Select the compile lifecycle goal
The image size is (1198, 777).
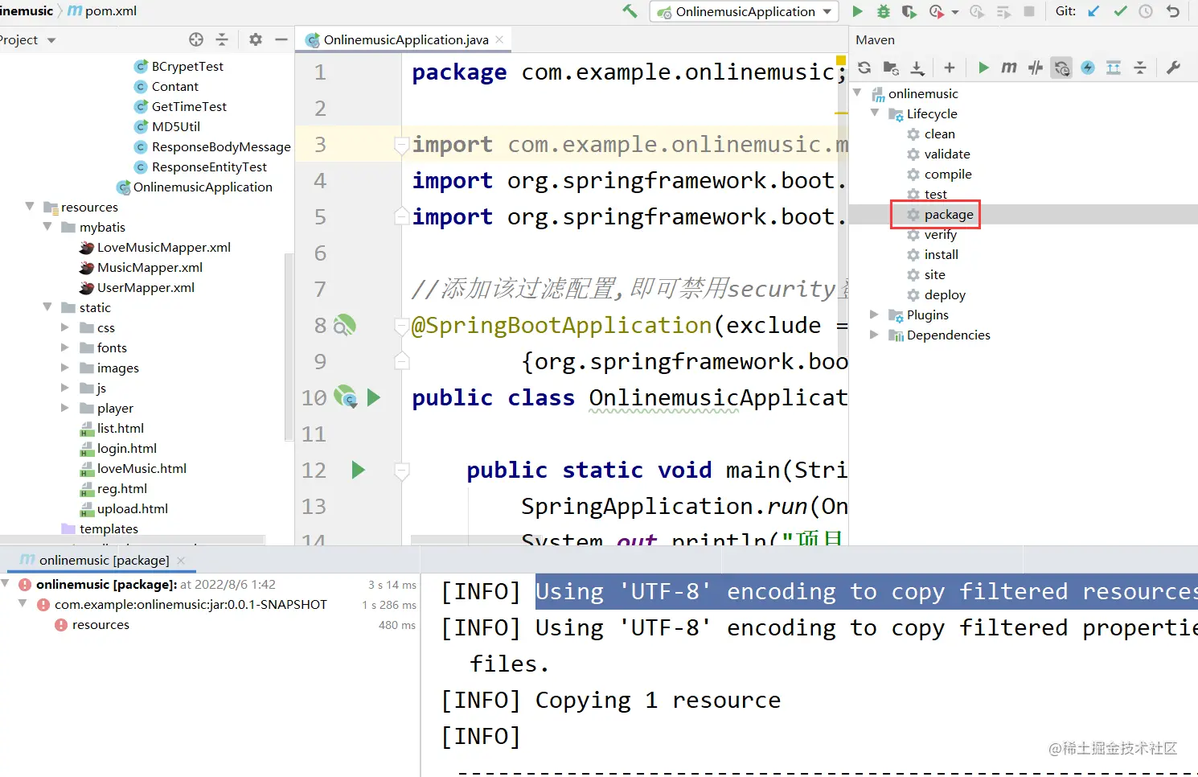coord(947,174)
